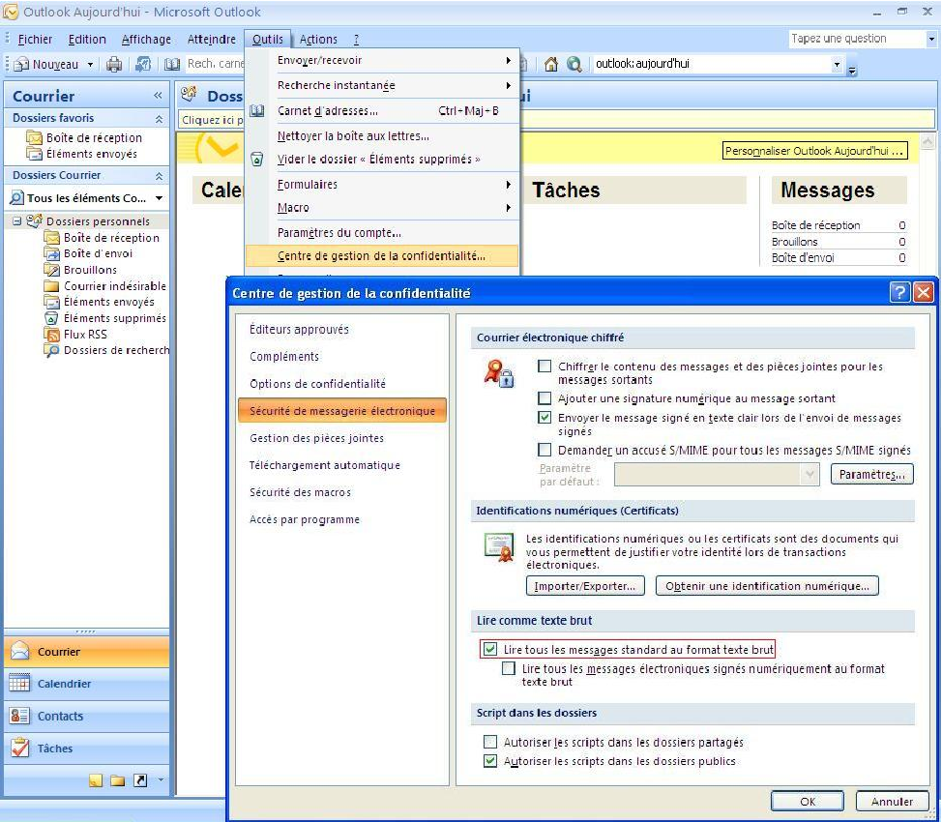Screen dimensions: 942x822
Task: Open the Courrier mail icon in the navigation pane
Action: (x=19, y=652)
